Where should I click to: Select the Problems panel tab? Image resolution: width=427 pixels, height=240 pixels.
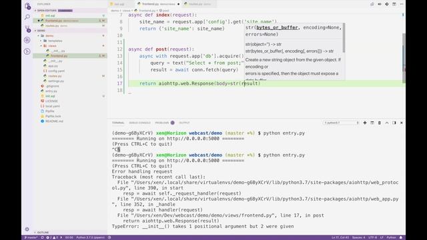tap(165, 123)
